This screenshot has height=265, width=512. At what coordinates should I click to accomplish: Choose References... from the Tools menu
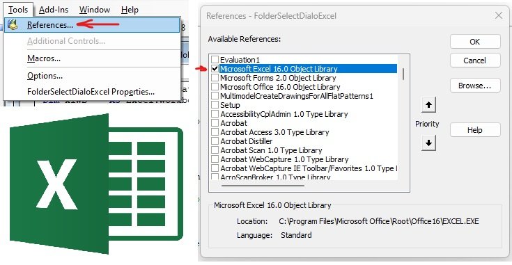[x=92, y=25]
